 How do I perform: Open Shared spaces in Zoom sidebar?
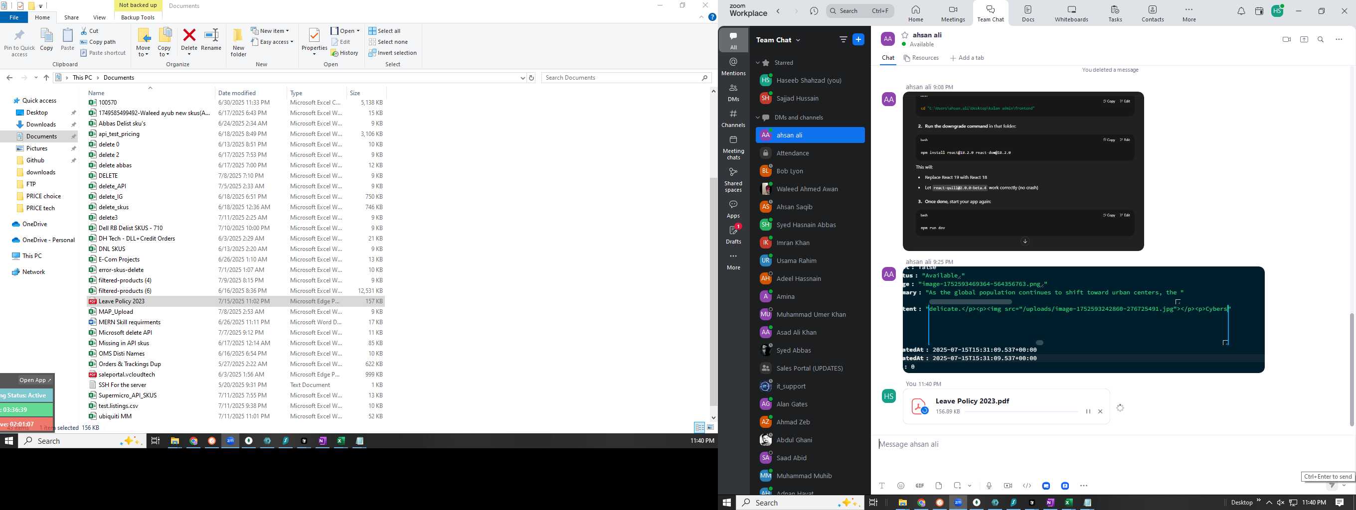pos(733,180)
